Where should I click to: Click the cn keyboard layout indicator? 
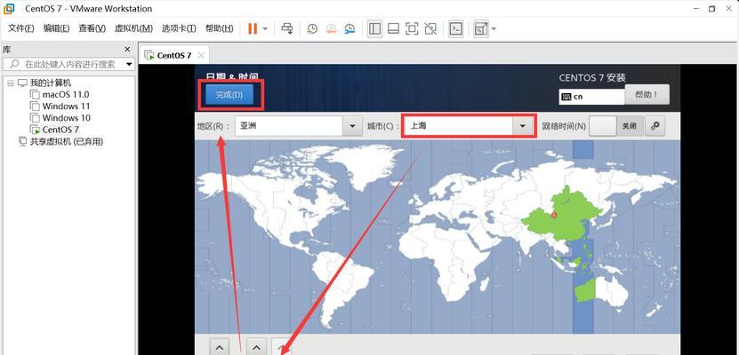(592, 97)
